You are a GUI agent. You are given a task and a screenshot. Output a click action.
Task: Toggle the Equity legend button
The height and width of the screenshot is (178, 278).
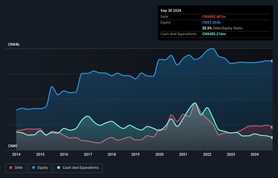[x=40, y=168]
